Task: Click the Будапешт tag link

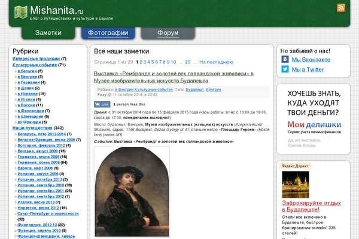Action: coord(194,90)
